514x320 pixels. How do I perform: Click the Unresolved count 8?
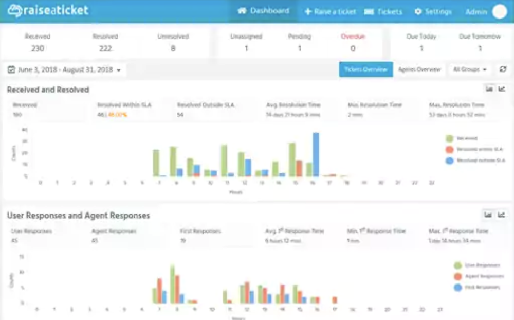pos(173,48)
